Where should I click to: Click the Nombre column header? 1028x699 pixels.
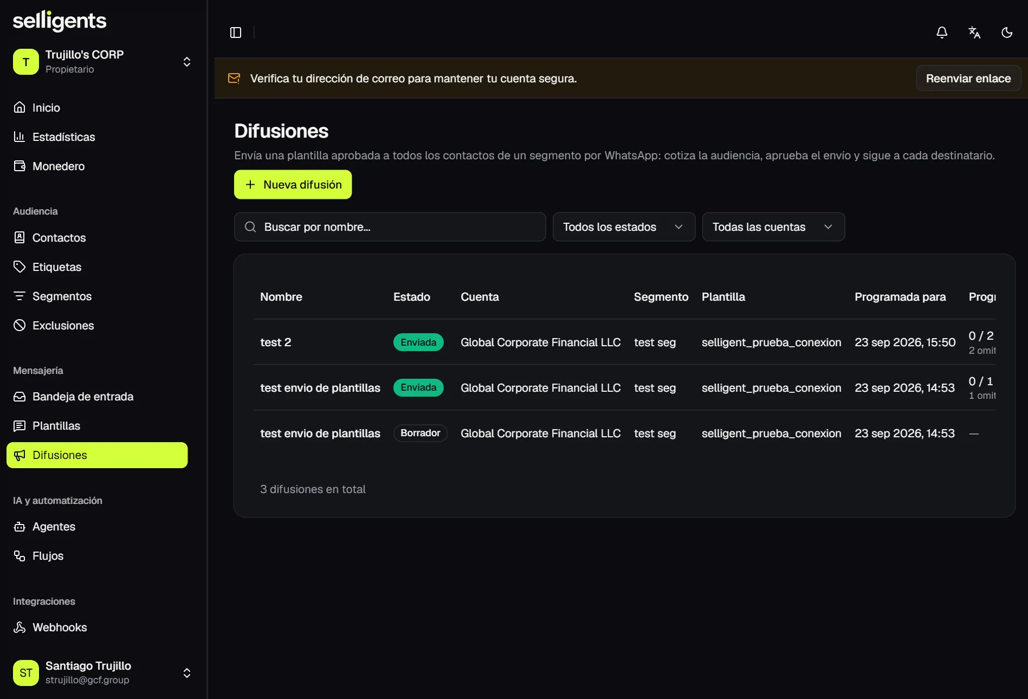pyautogui.click(x=281, y=297)
